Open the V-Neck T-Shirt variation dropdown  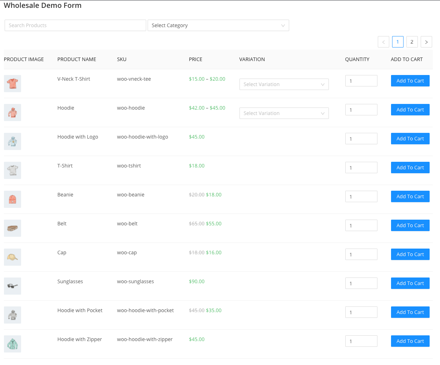(x=284, y=84)
